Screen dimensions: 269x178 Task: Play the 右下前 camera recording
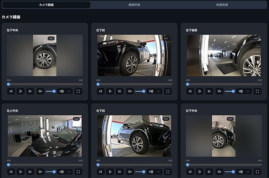click(110, 172)
